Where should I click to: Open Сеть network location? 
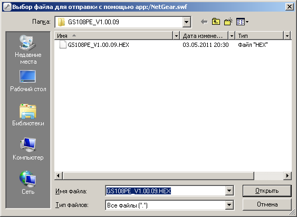(28, 183)
